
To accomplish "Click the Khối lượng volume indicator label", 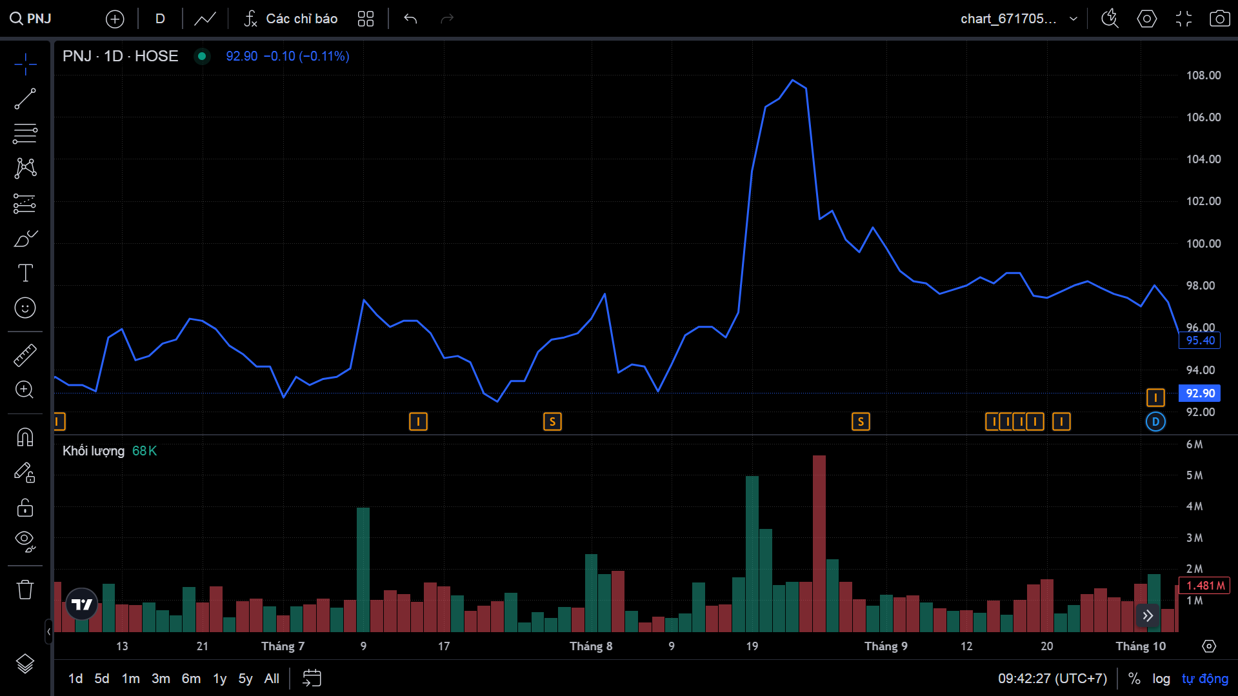I will (x=94, y=451).
